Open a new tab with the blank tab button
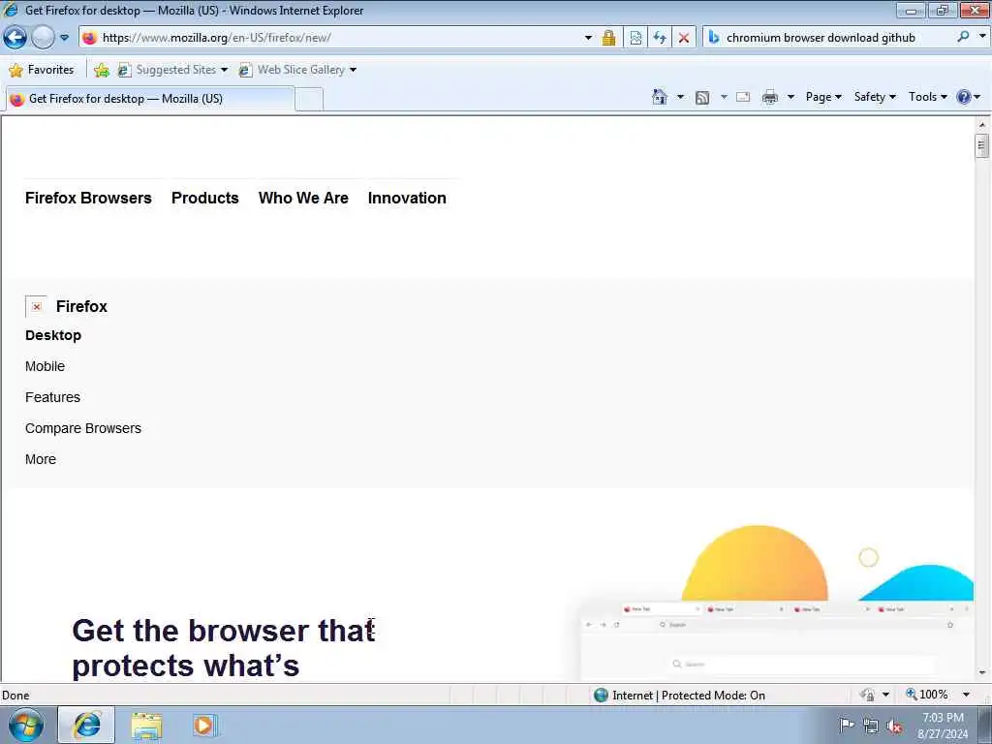 point(309,100)
